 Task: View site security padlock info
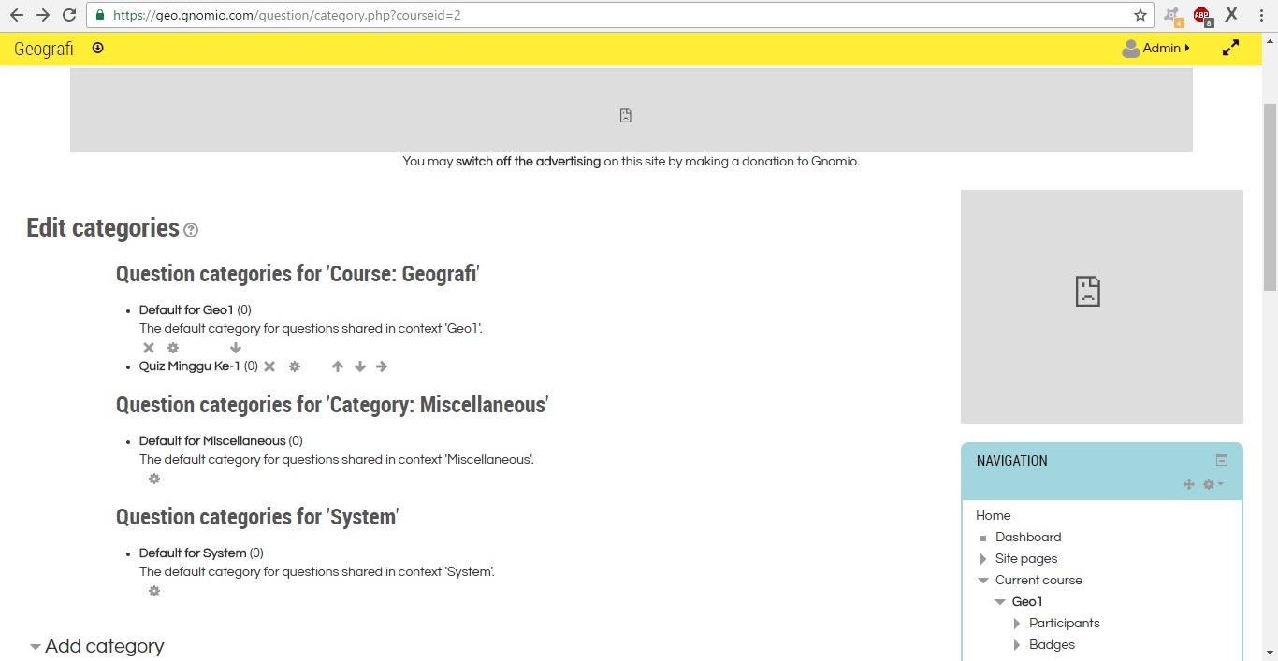pos(101,15)
